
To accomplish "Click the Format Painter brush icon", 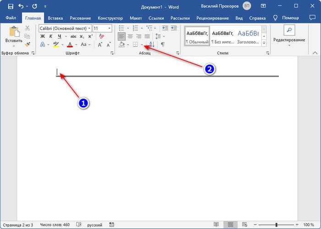I will click(x=27, y=44).
